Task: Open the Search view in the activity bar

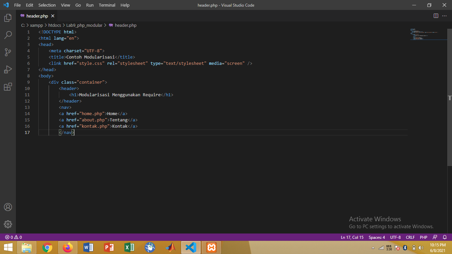Action: (x=8, y=35)
